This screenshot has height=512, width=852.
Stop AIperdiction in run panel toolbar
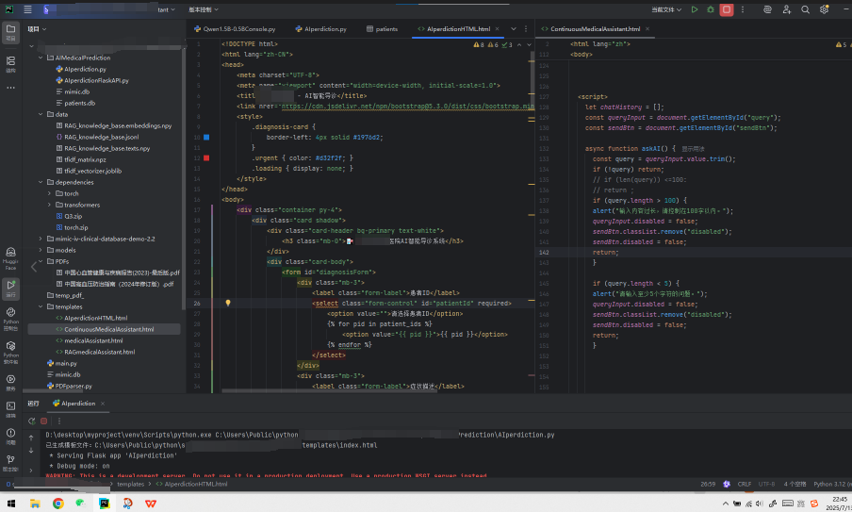coord(44,421)
